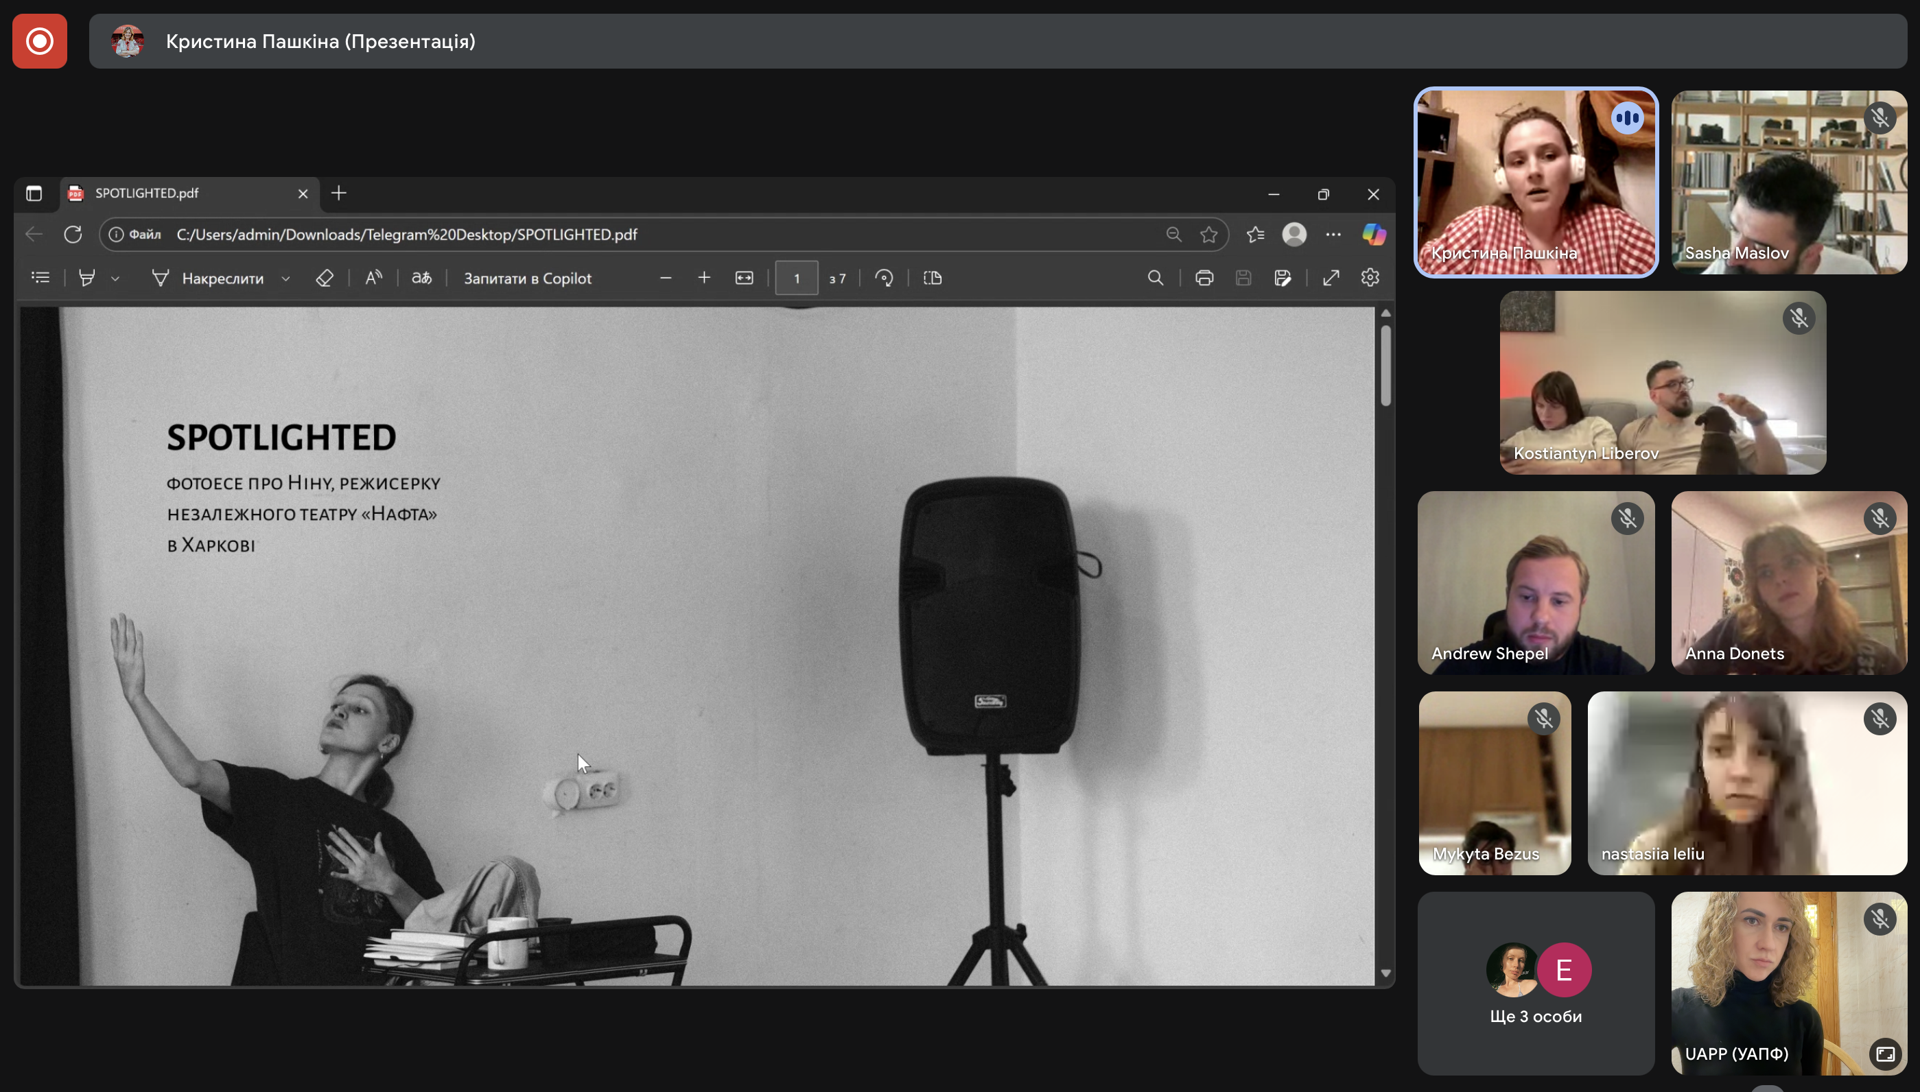1920x1092 pixels.
Task: Toggle page view layout button
Action: 933,278
